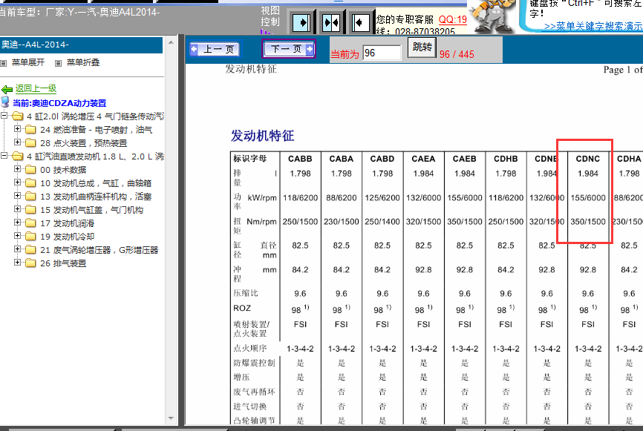Click the page number input field
The image size is (643, 431).
tap(382, 53)
